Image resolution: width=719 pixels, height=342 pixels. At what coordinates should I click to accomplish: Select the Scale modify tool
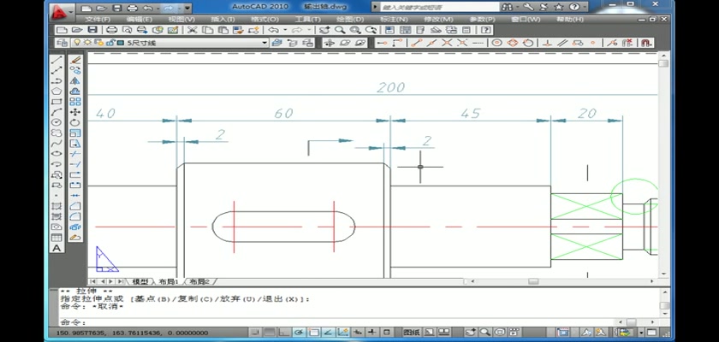[75, 133]
